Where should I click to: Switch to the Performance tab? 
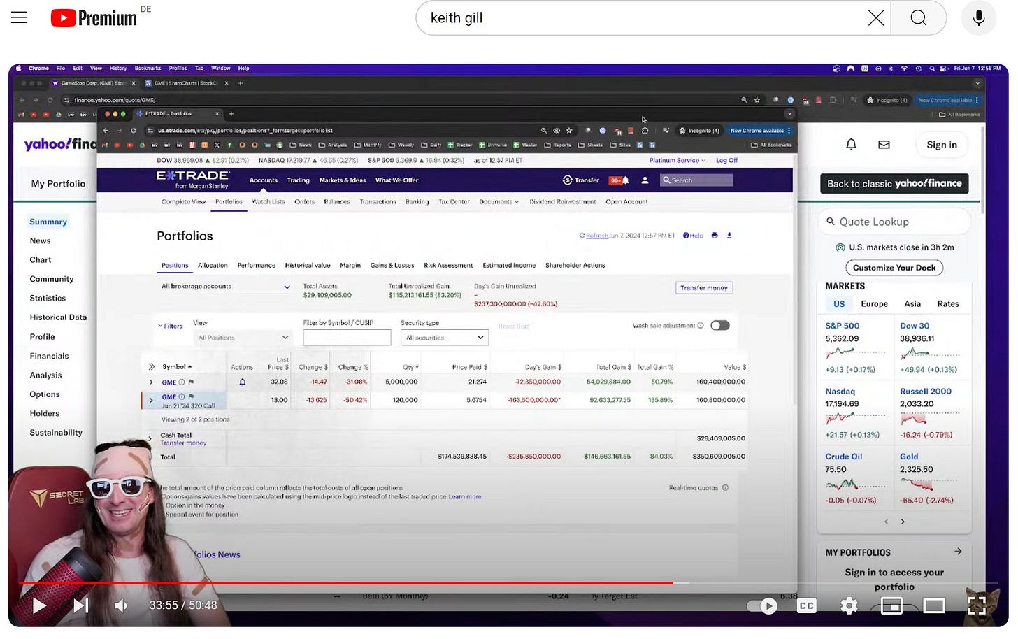tap(256, 266)
